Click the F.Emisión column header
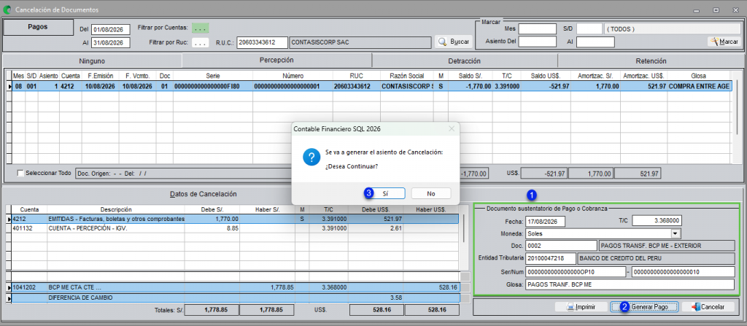The height and width of the screenshot is (326, 747). (x=100, y=76)
